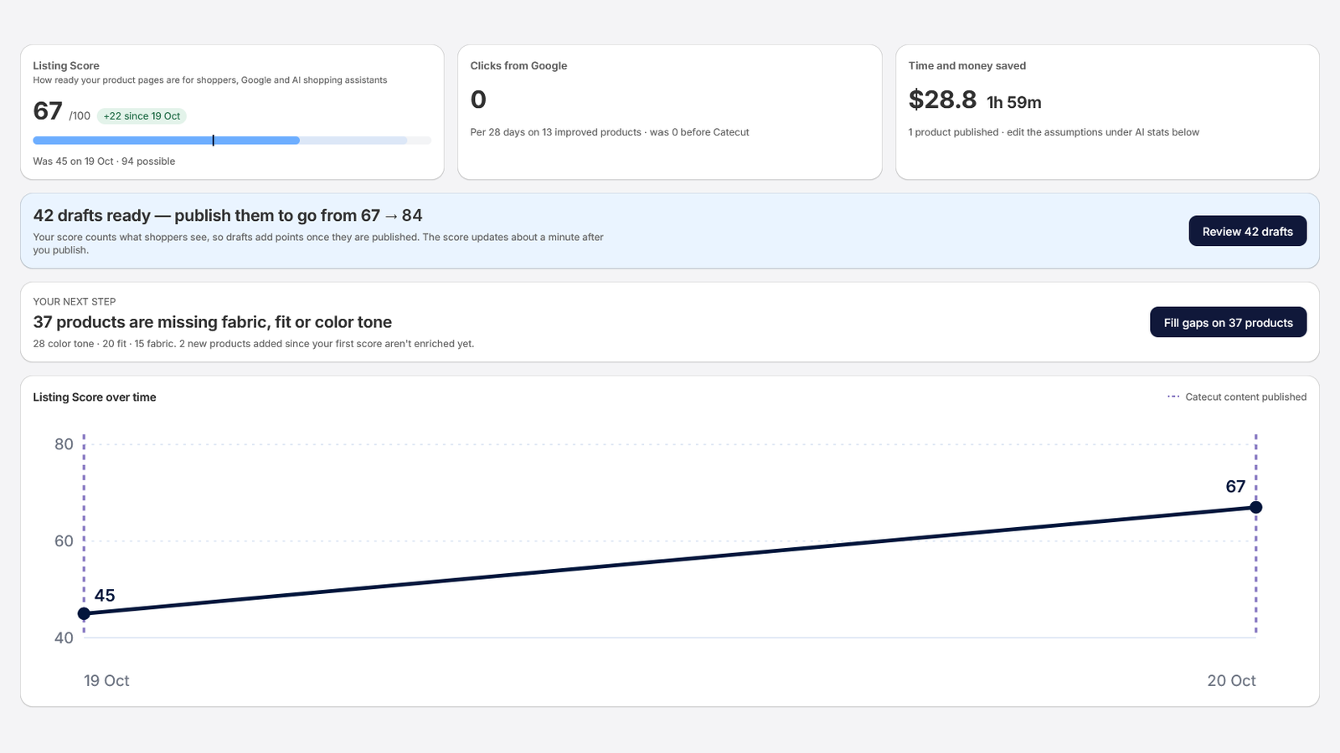Screen dimensions: 1340x753
Task: Click the Listing Score card title
Action: click(x=66, y=65)
